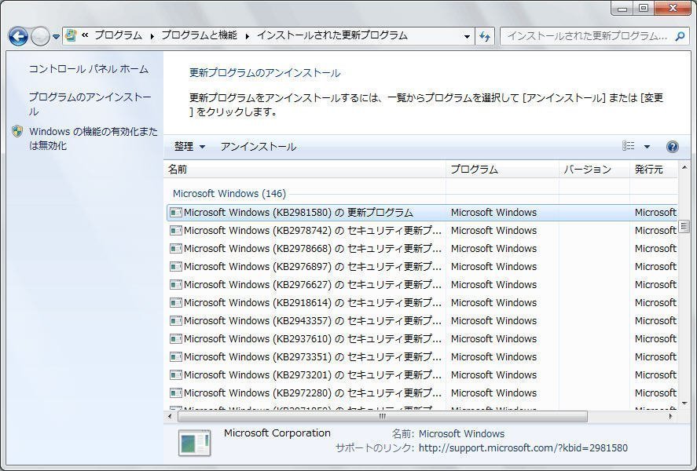This screenshot has height=471, width=697.
Task: Click Microsoft Corporation in the details pane
Action: pyautogui.click(x=277, y=433)
